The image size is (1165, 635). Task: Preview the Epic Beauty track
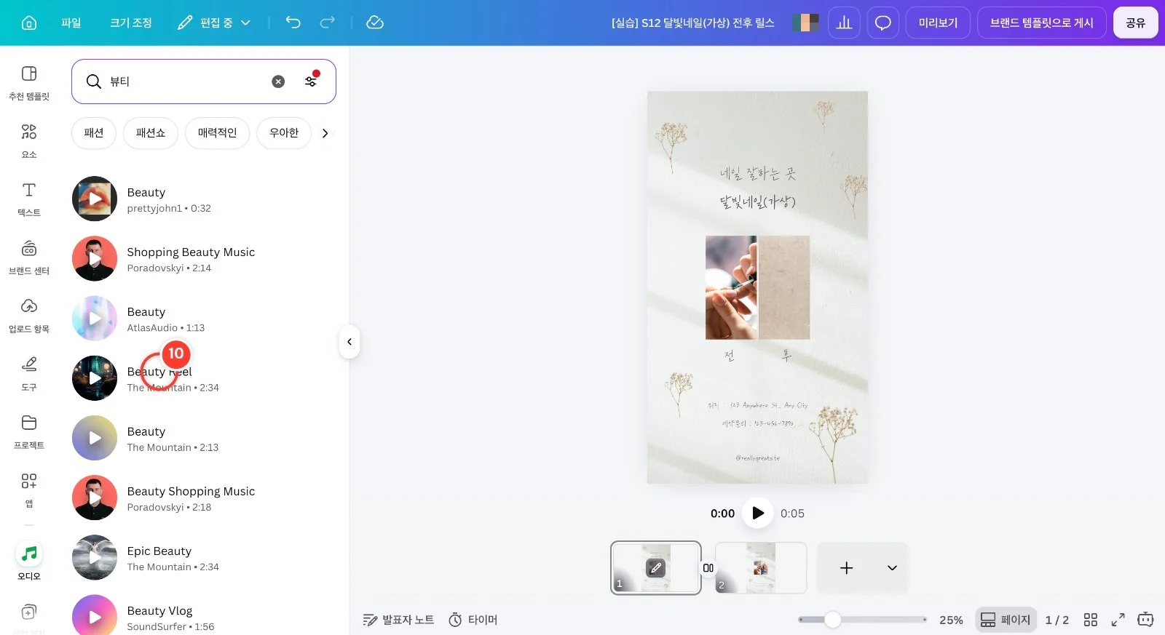[x=95, y=557]
